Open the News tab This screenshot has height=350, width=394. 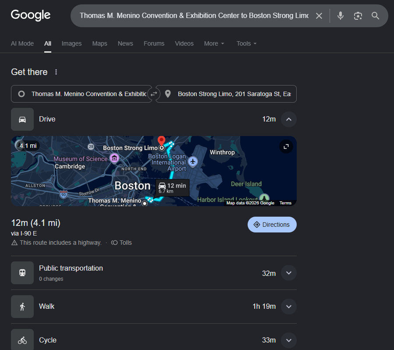[x=125, y=43]
